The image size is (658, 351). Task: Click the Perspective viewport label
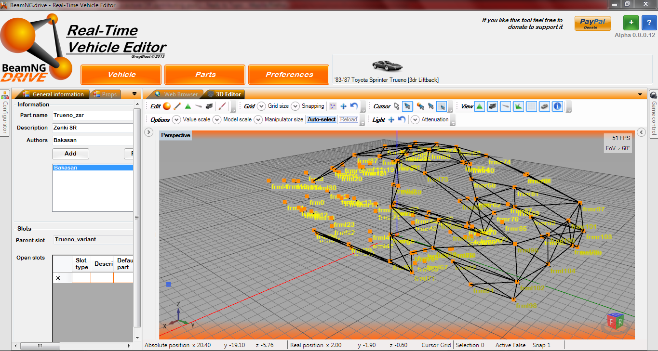pos(175,135)
